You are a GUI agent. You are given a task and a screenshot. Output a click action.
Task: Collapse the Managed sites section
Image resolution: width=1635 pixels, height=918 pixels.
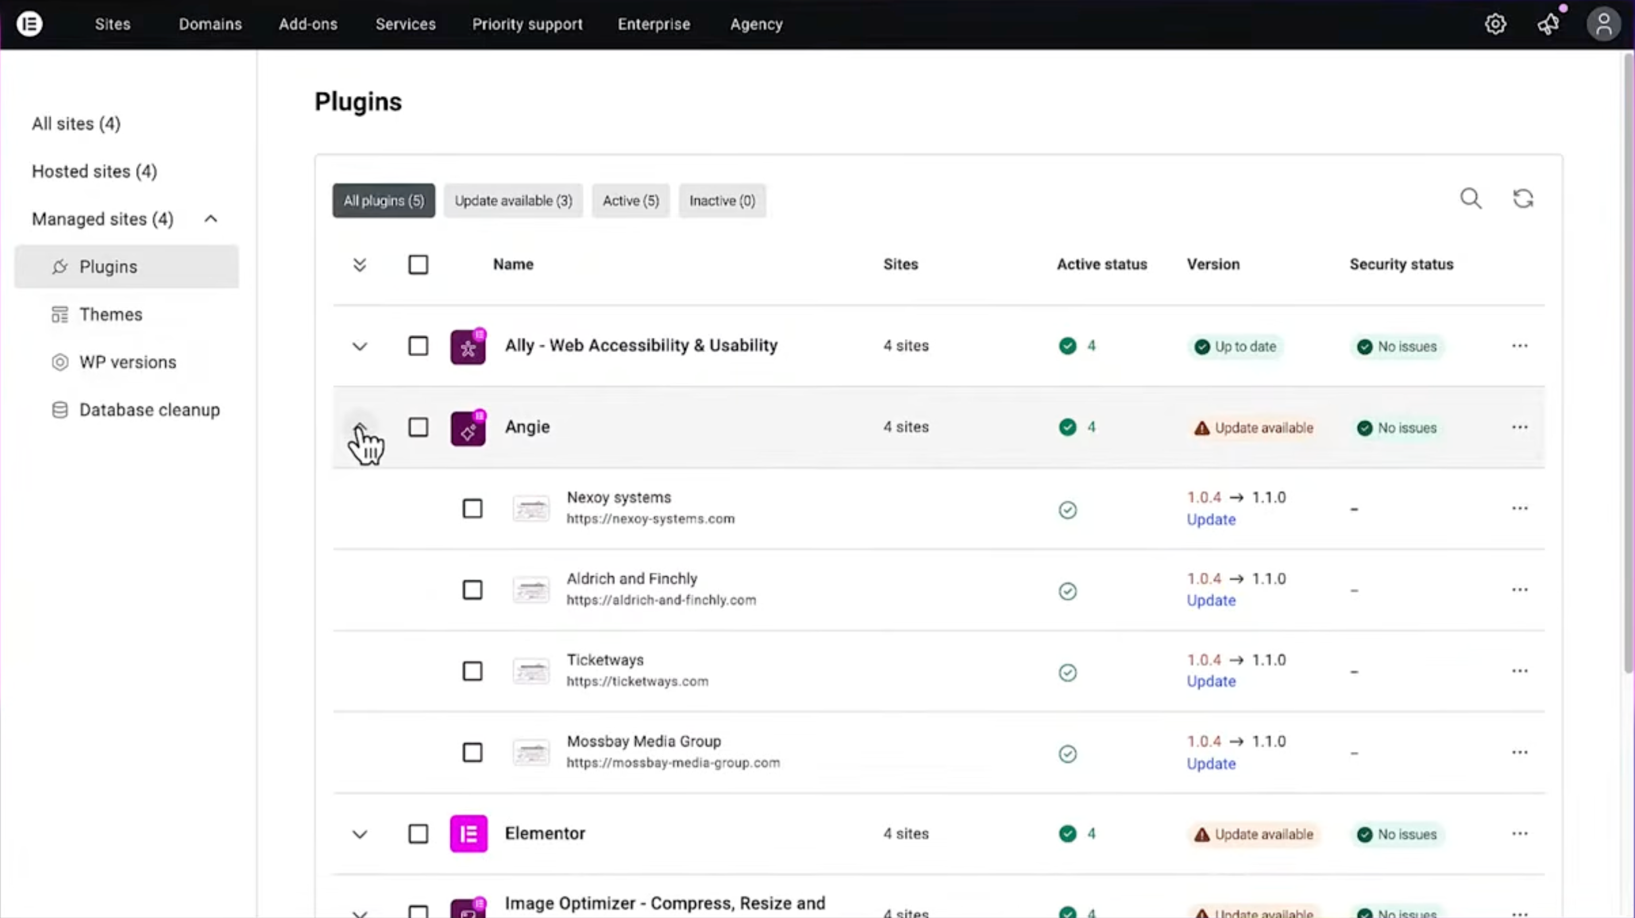coord(211,219)
